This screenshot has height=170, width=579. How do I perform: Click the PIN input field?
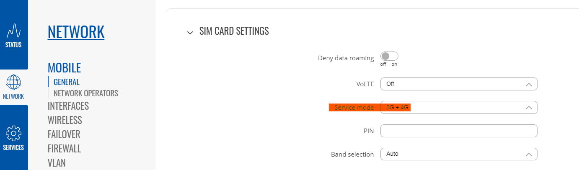(459, 131)
